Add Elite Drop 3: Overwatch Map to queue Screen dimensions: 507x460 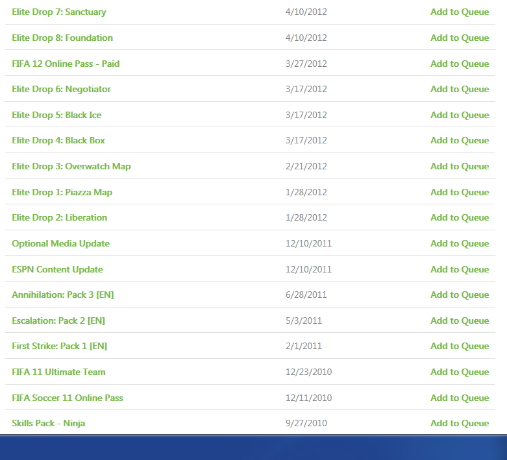pyautogui.click(x=460, y=167)
